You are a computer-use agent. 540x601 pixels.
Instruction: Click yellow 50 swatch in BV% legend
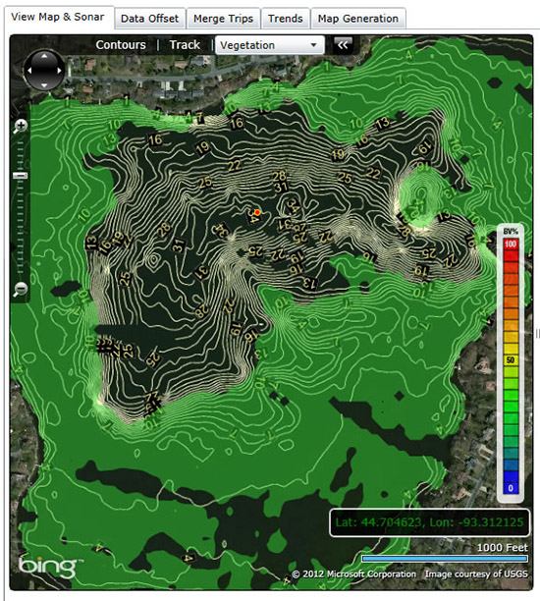(511, 359)
